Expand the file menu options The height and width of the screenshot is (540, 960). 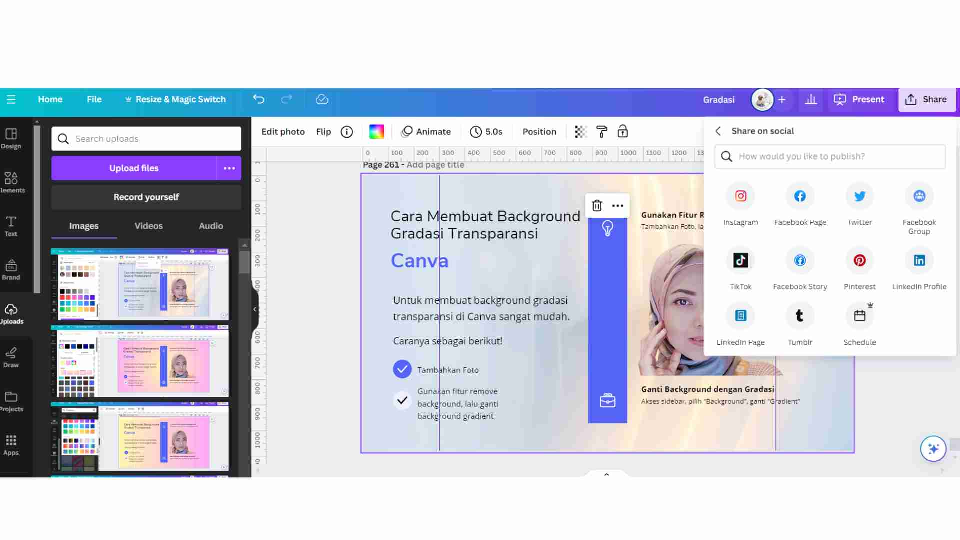point(94,99)
